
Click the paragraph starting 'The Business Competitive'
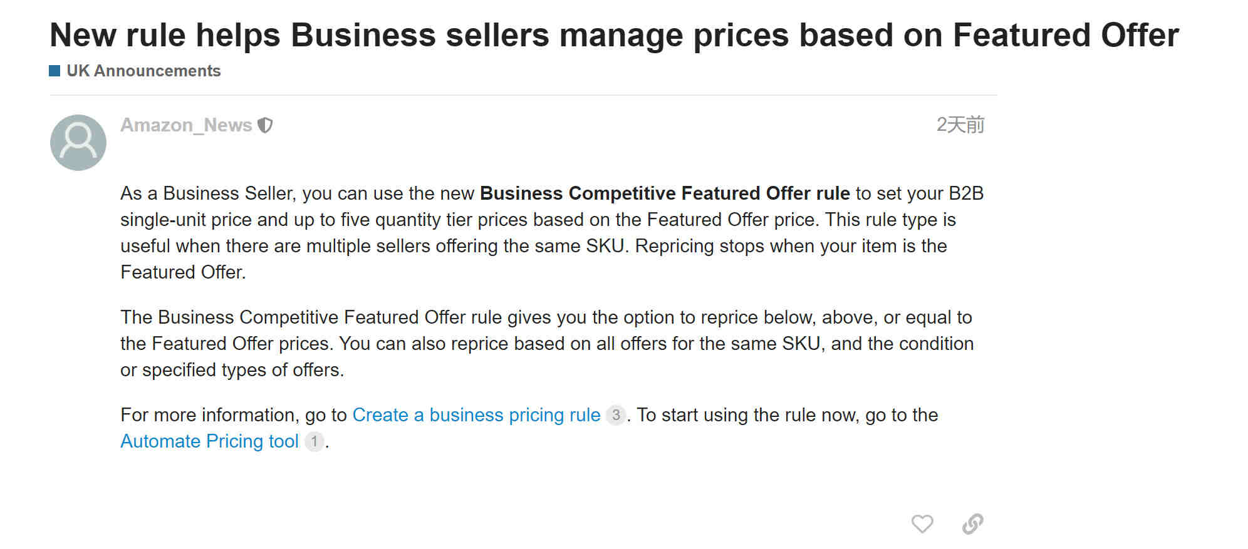pos(547,344)
